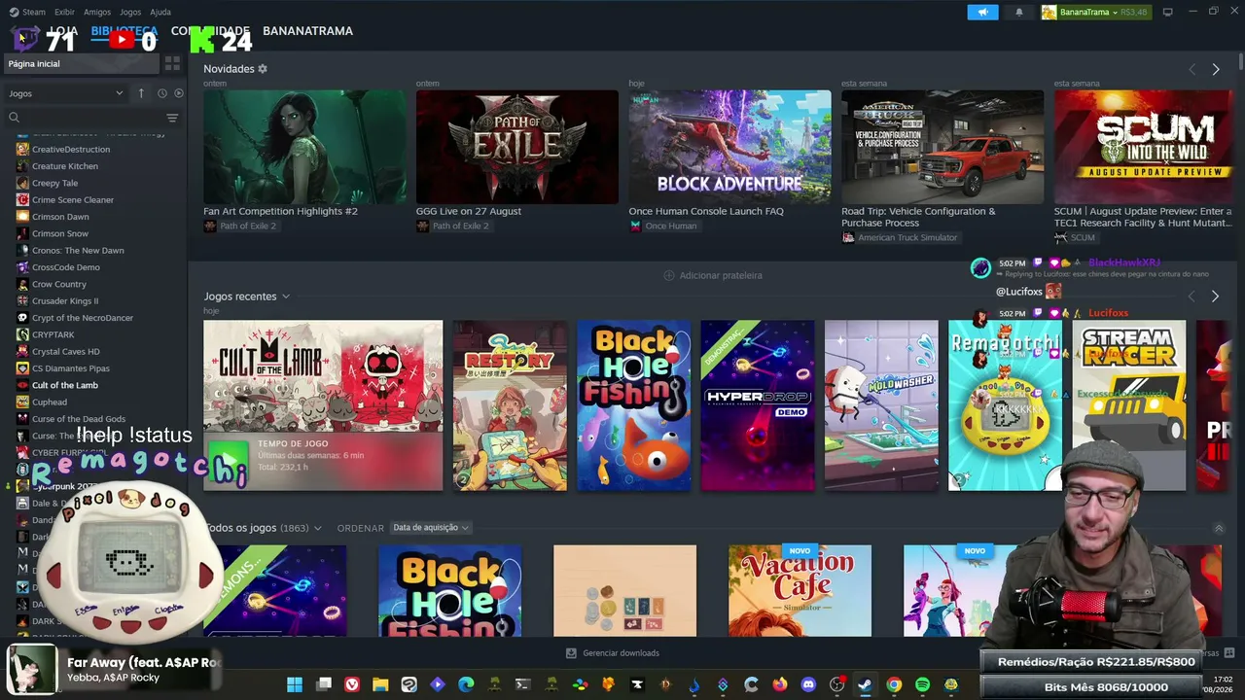Screen dimensions: 1245x700
Task: Click the add shelf plus icon
Action: pos(668,275)
